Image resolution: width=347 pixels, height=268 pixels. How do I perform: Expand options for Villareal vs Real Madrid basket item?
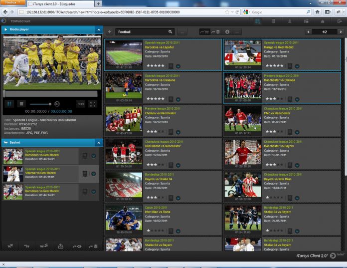(93, 174)
